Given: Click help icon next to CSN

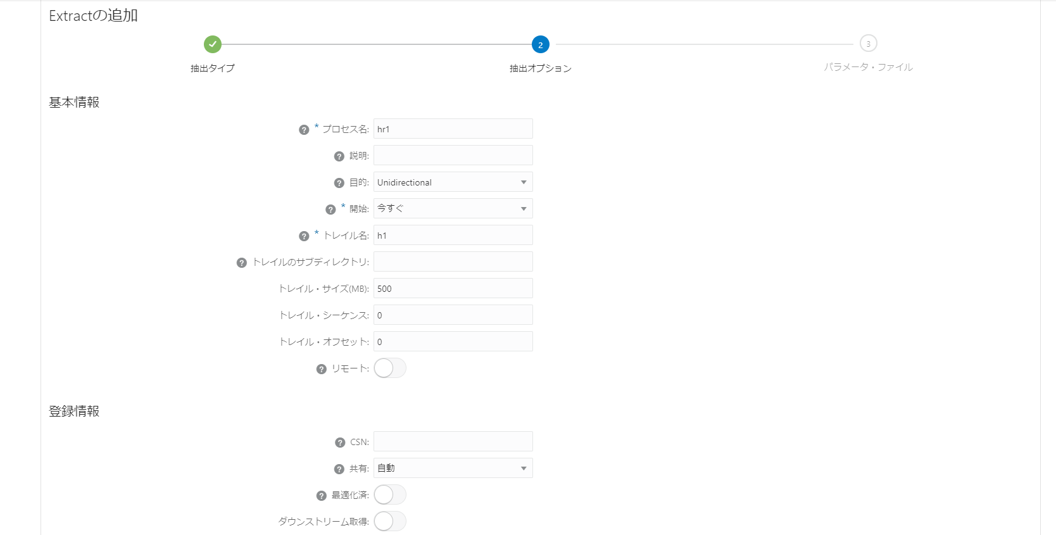Looking at the screenshot, I should 340,443.
